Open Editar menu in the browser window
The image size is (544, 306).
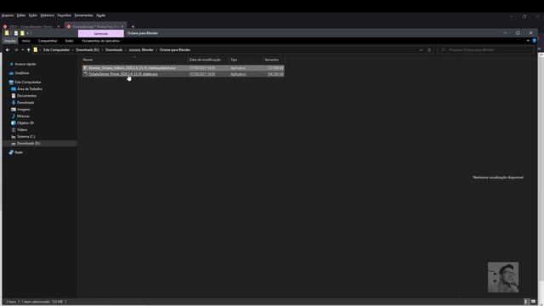[21, 15]
